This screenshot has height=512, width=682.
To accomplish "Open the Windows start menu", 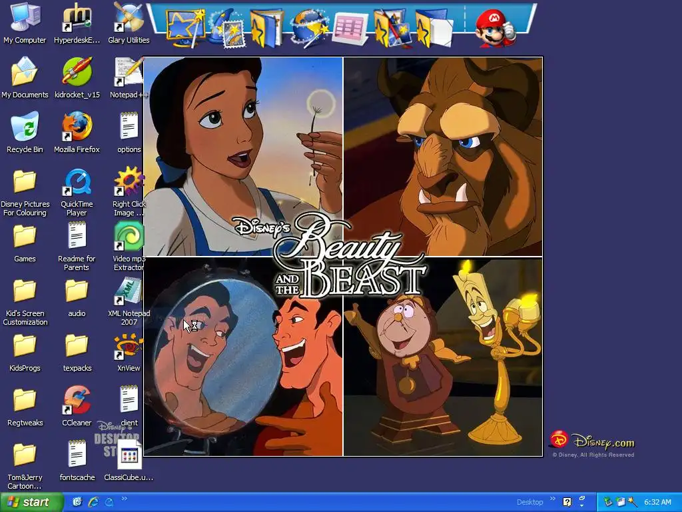I will pos(32,502).
